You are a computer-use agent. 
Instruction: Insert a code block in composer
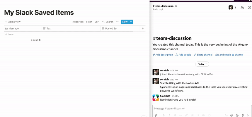209,115
